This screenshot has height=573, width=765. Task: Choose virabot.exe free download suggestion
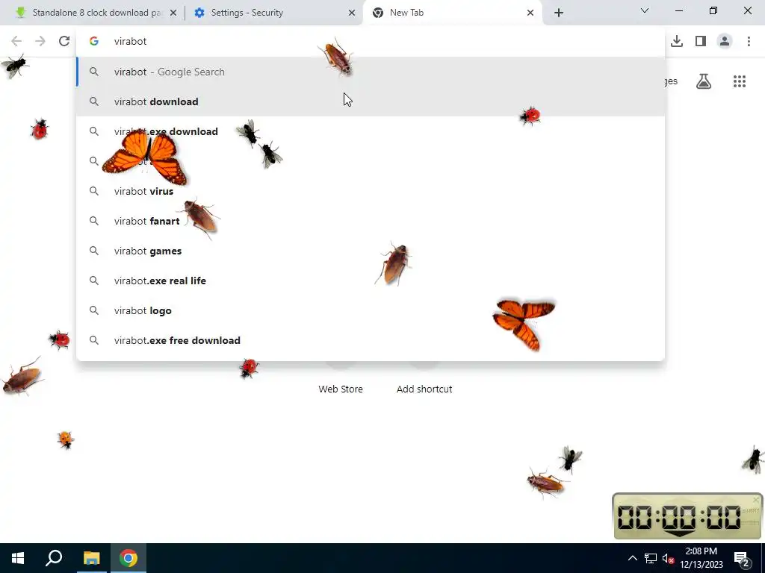pos(371,340)
